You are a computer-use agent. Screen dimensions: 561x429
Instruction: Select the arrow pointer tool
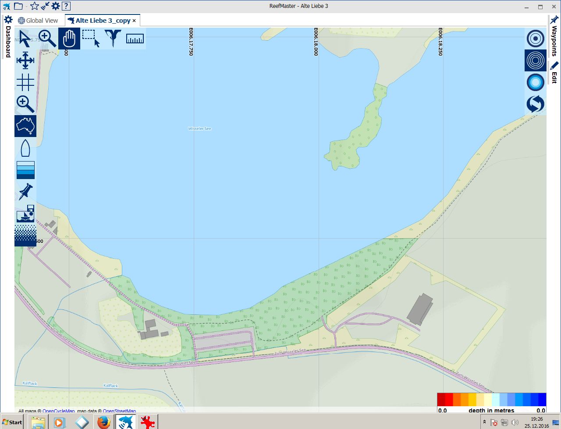click(x=25, y=39)
